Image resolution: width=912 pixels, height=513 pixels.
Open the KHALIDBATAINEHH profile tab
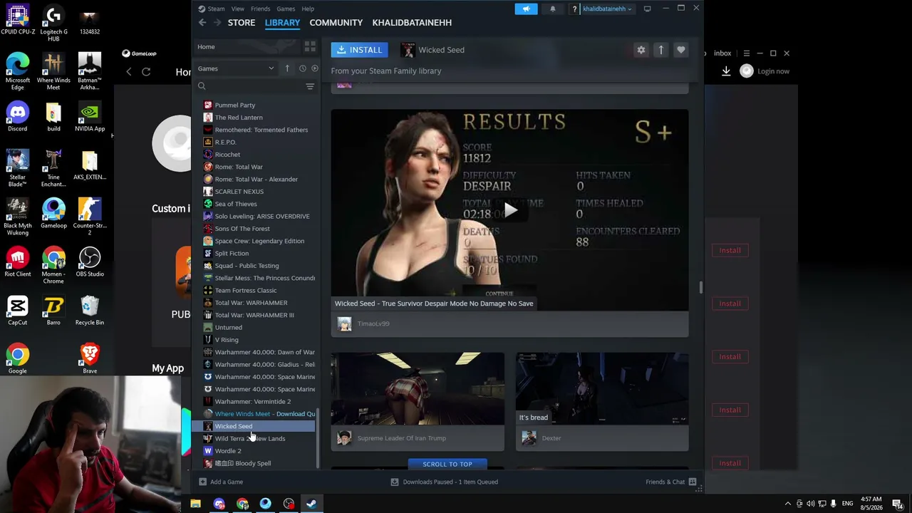coord(412,23)
